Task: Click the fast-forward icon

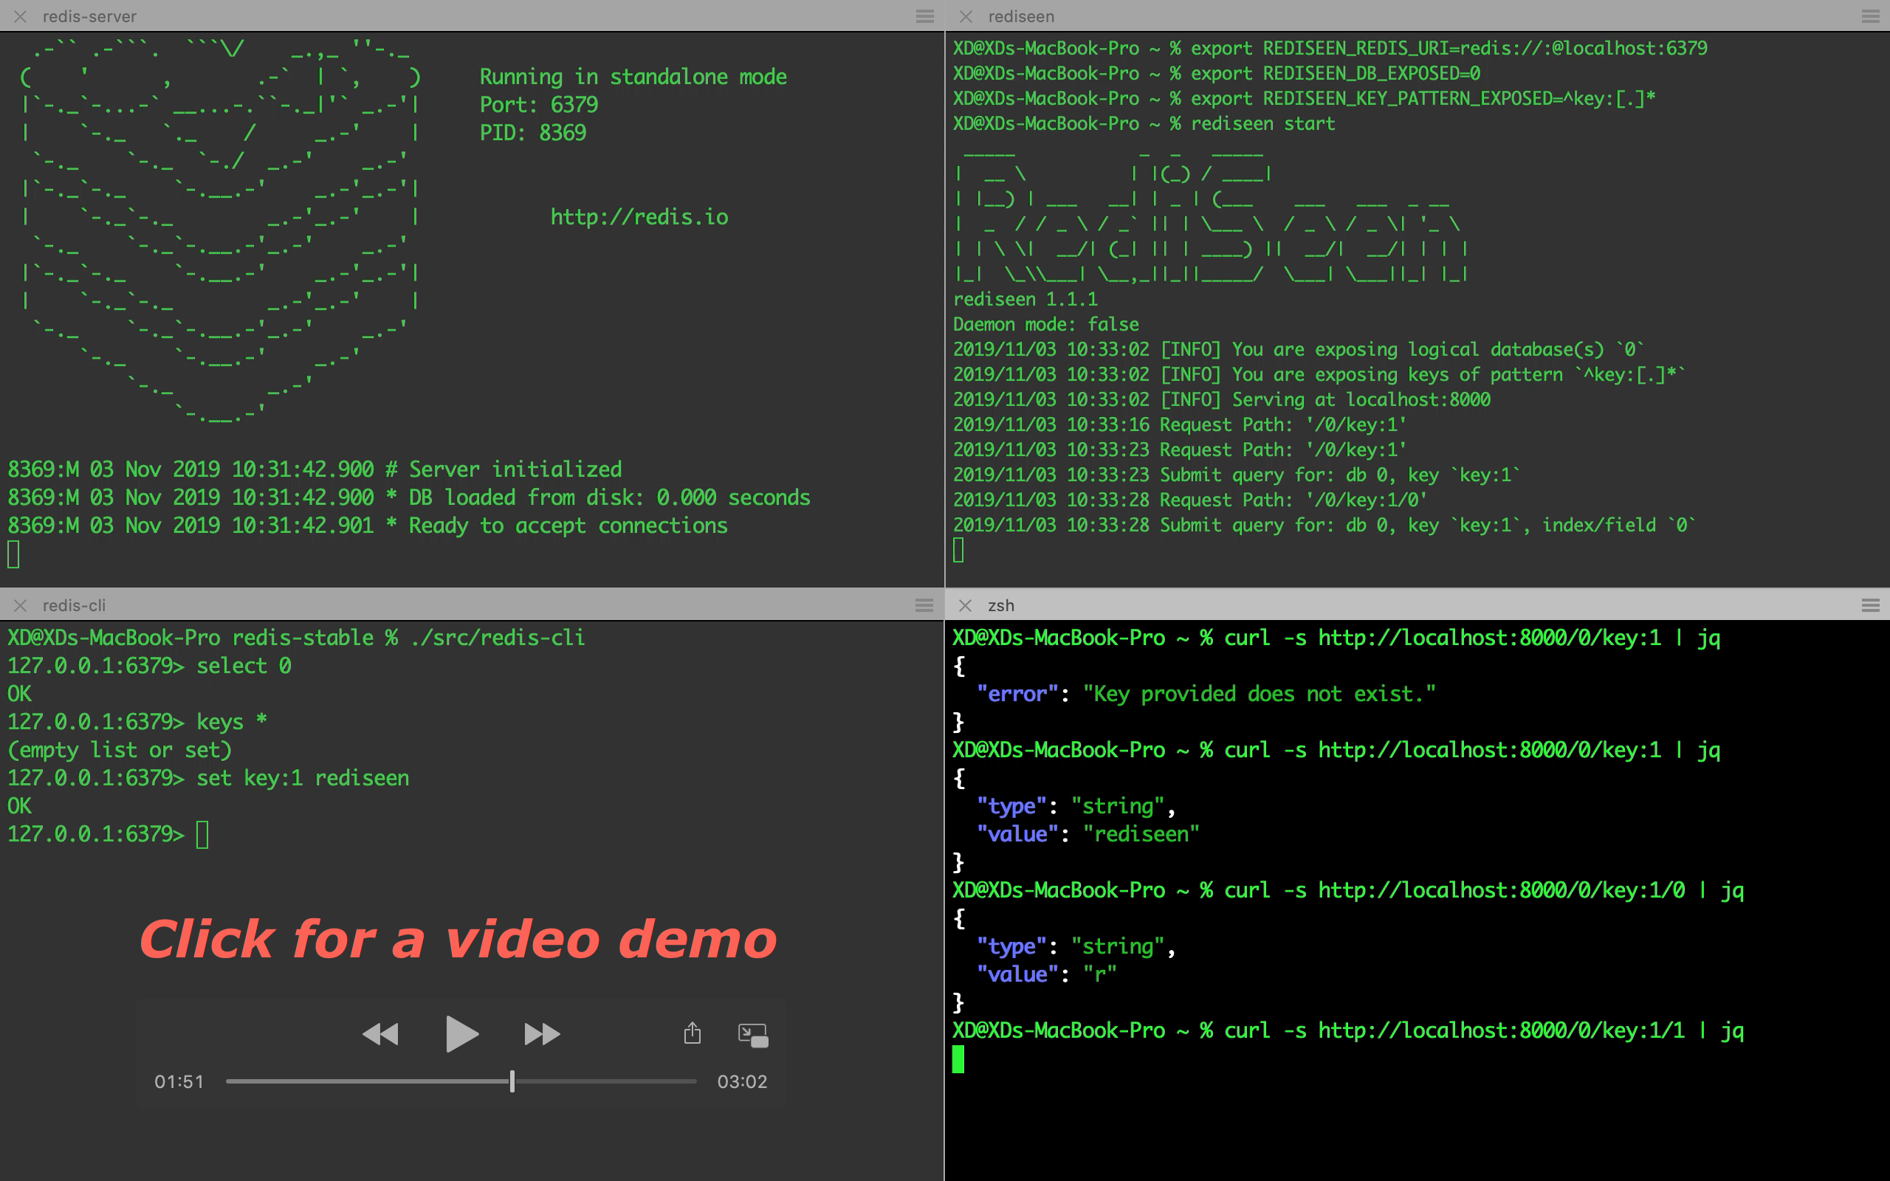Action: pos(542,1034)
